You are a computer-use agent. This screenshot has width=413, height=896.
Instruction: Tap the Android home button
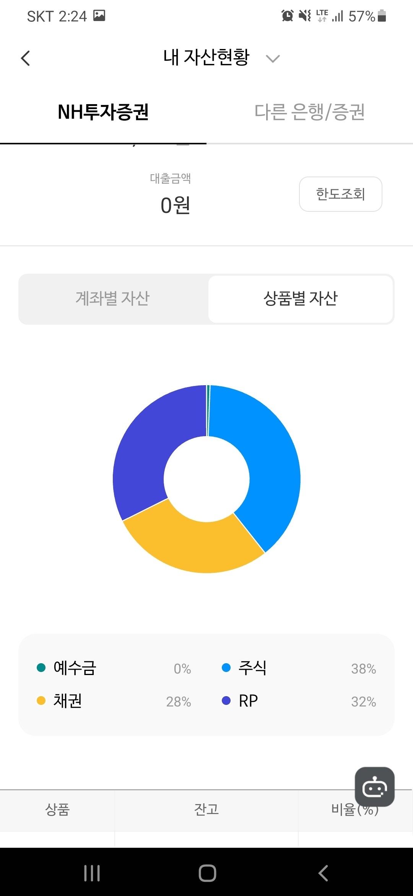[207, 873]
